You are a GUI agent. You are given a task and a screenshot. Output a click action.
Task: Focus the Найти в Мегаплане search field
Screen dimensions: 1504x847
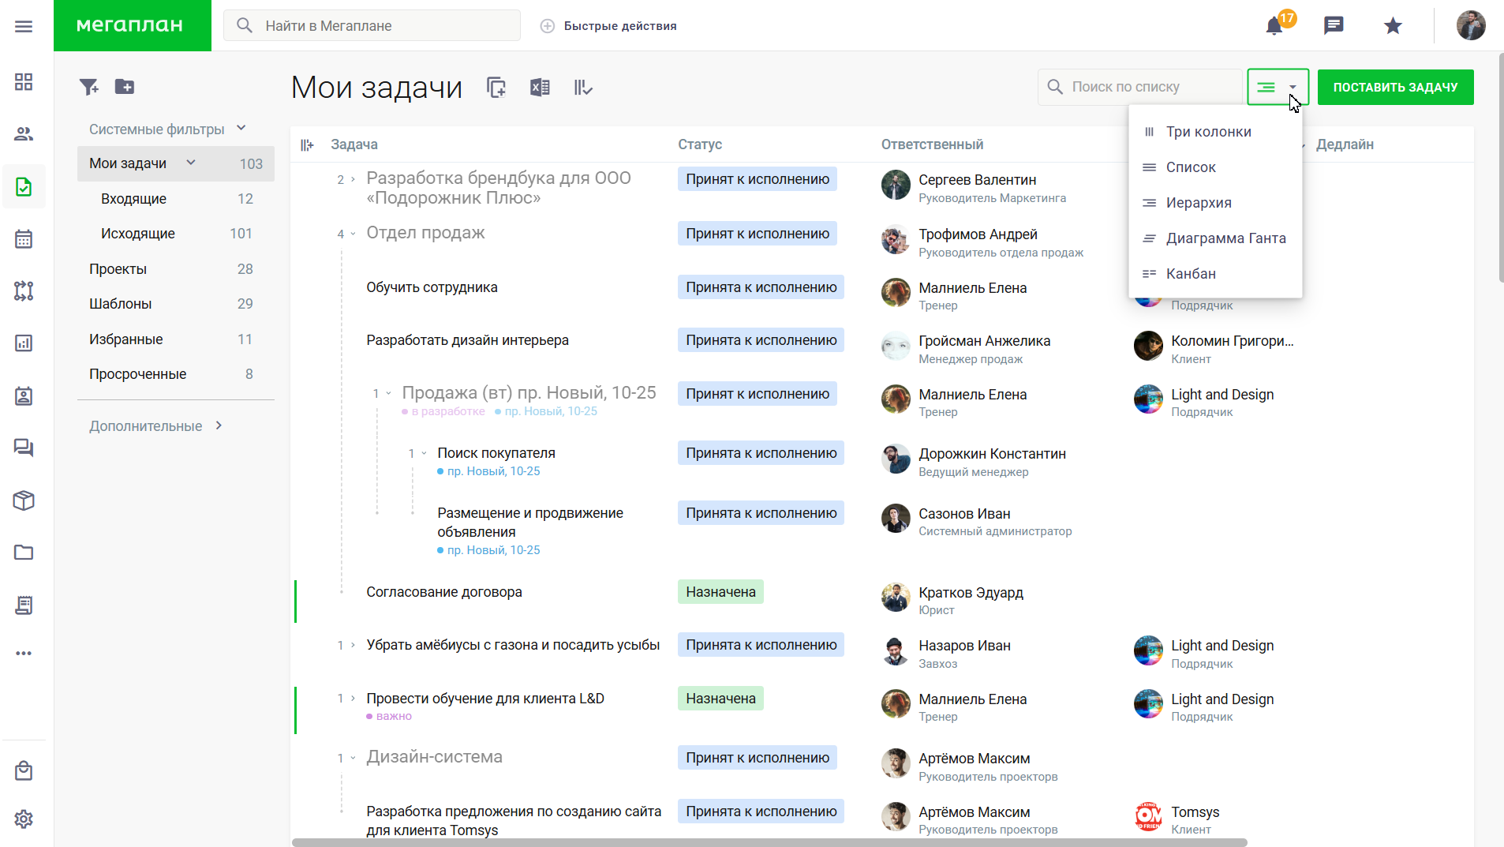point(372,25)
